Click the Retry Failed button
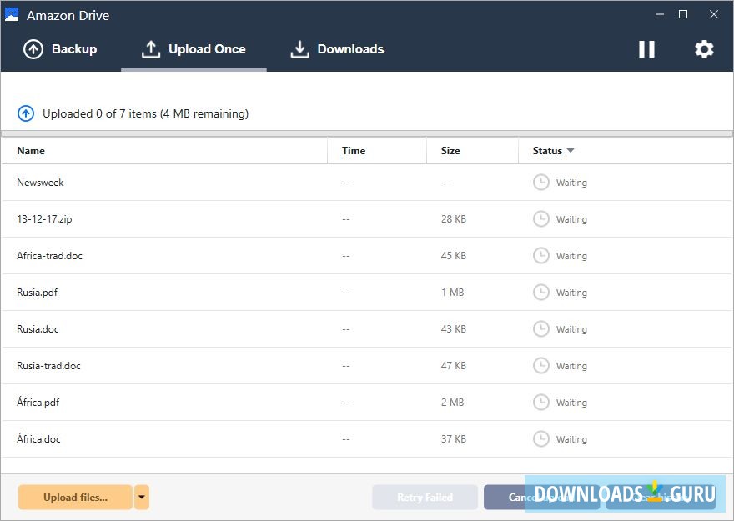This screenshot has width=734, height=521. 425,497
